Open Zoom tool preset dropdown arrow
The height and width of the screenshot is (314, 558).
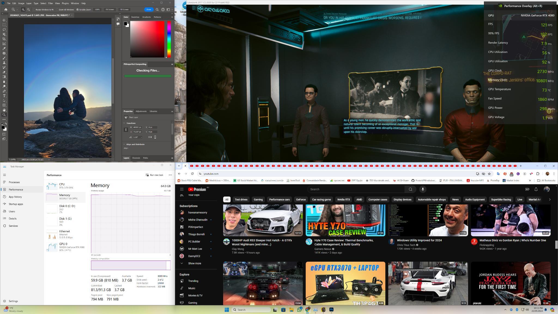click(x=17, y=10)
